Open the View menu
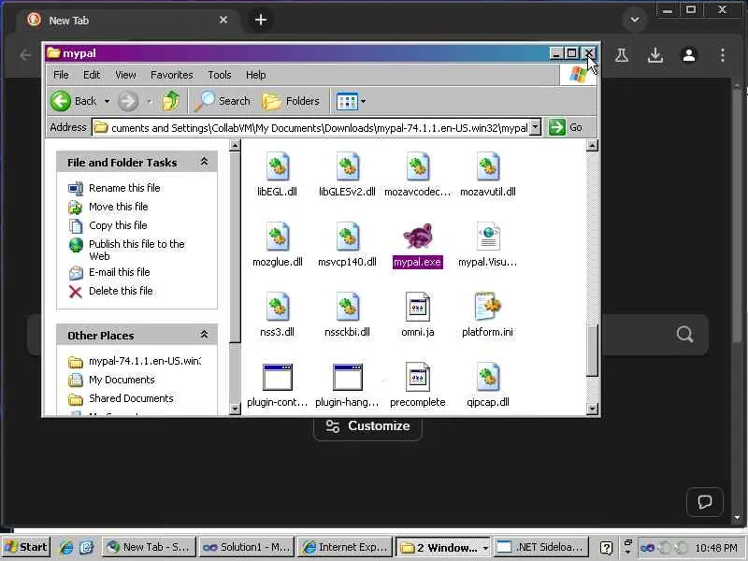The width and height of the screenshot is (748, 561). click(x=125, y=75)
